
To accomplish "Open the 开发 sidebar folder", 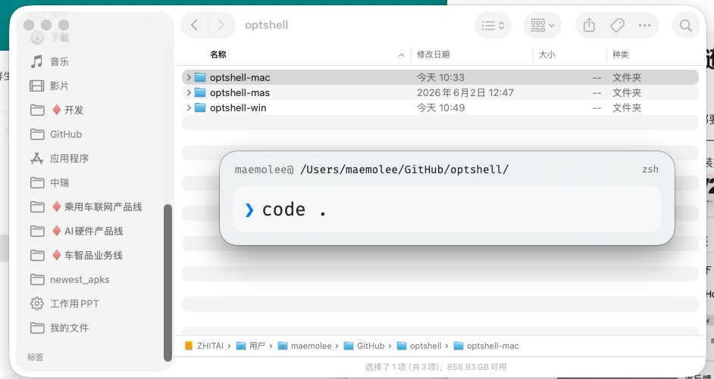I will pyautogui.click(x=74, y=110).
